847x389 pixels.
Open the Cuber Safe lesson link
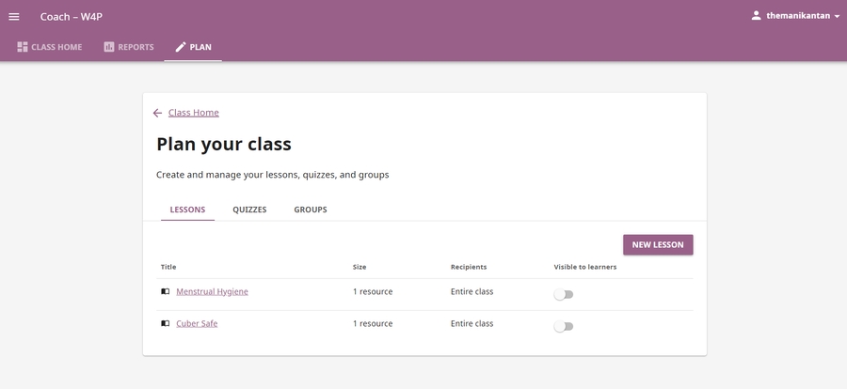point(197,324)
